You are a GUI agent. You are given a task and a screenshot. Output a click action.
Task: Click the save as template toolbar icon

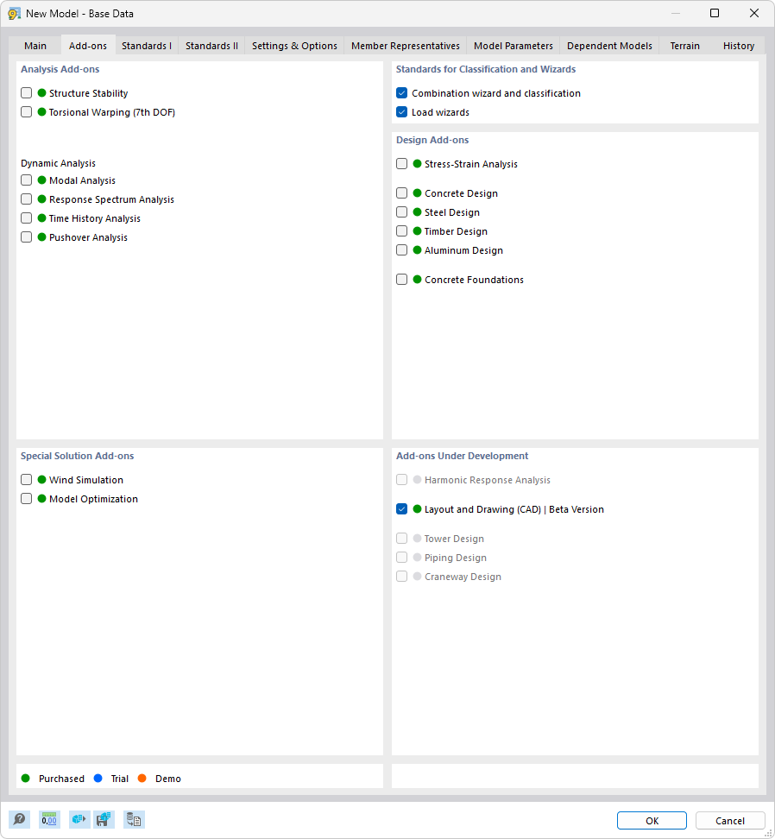(104, 819)
